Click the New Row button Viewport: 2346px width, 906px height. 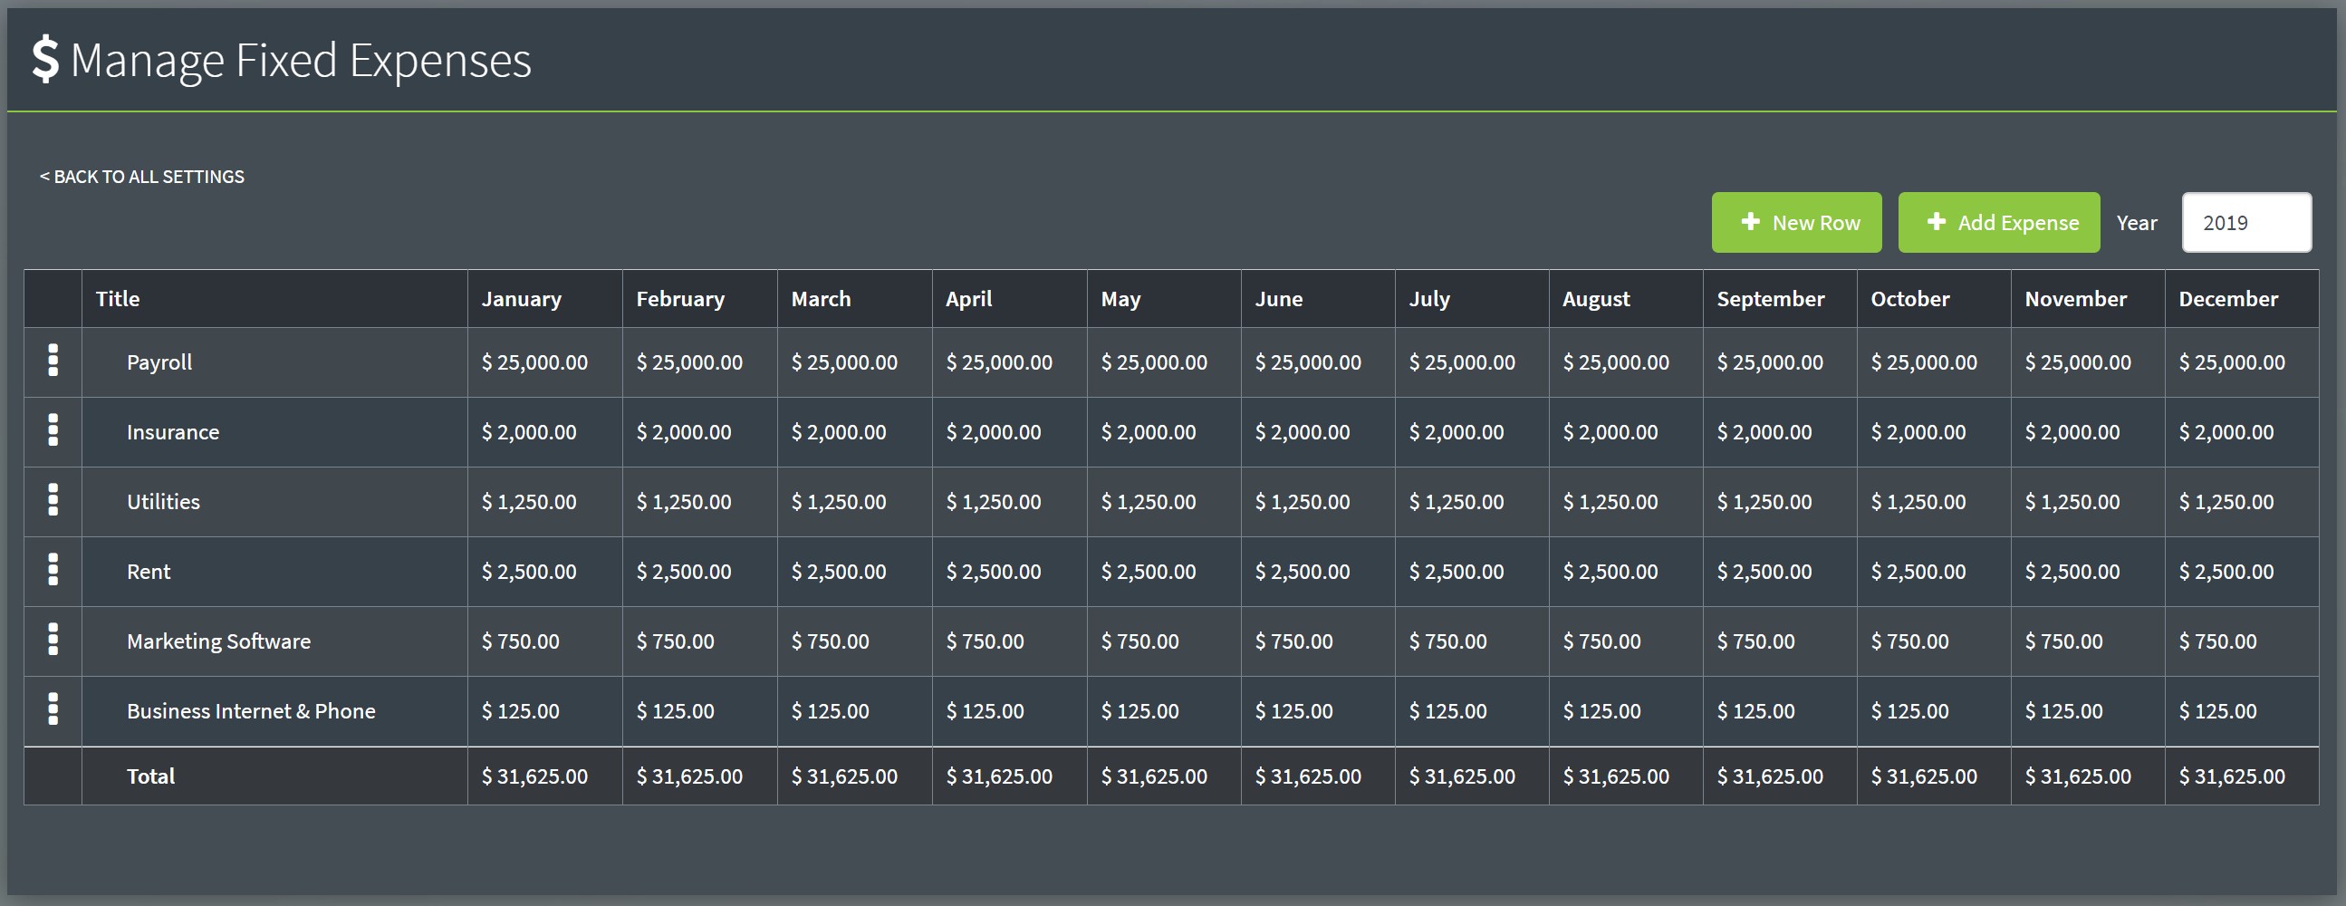tap(1796, 222)
